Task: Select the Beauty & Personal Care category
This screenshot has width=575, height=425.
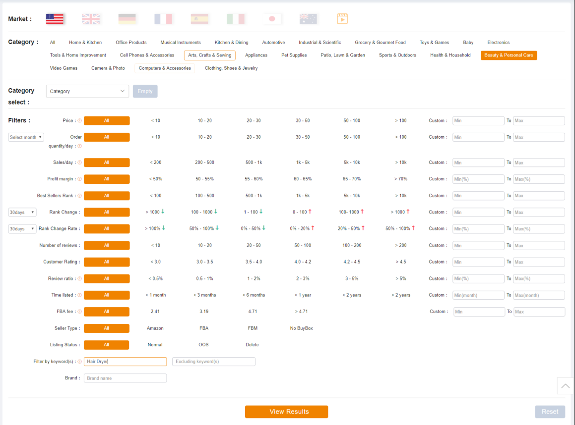Action: (509, 55)
